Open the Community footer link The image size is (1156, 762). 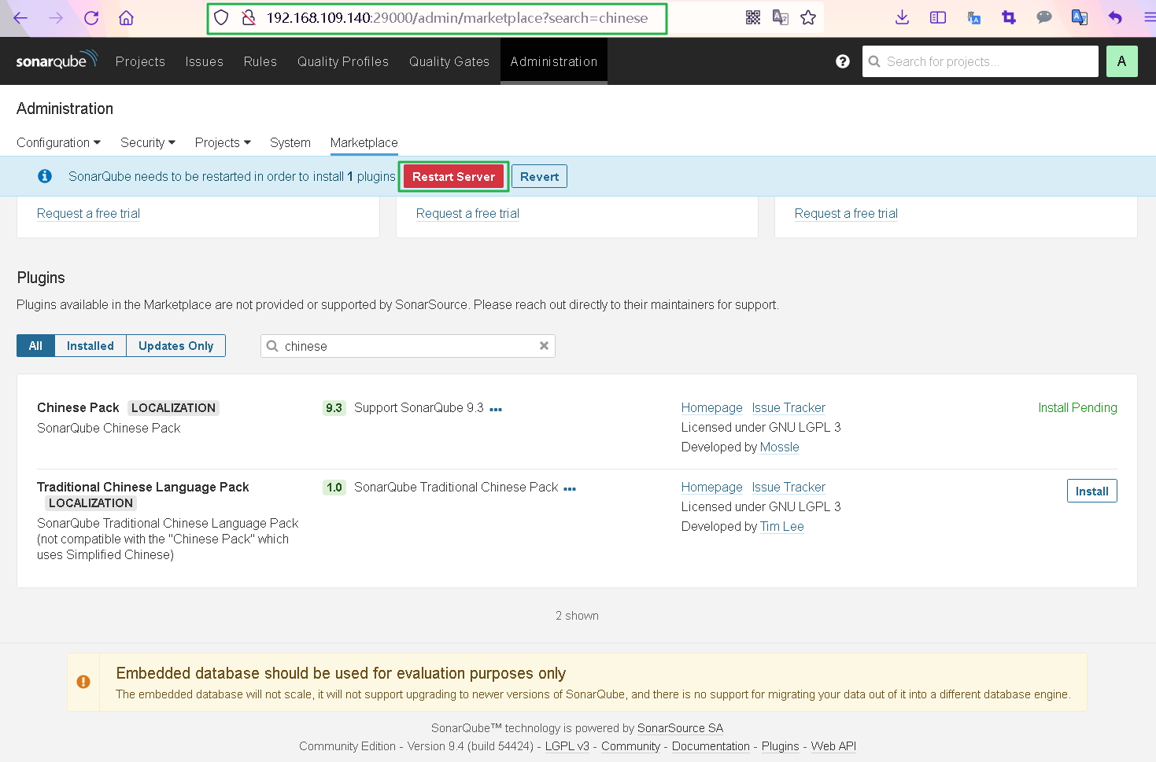pyautogui.click(x=630, y=746)
